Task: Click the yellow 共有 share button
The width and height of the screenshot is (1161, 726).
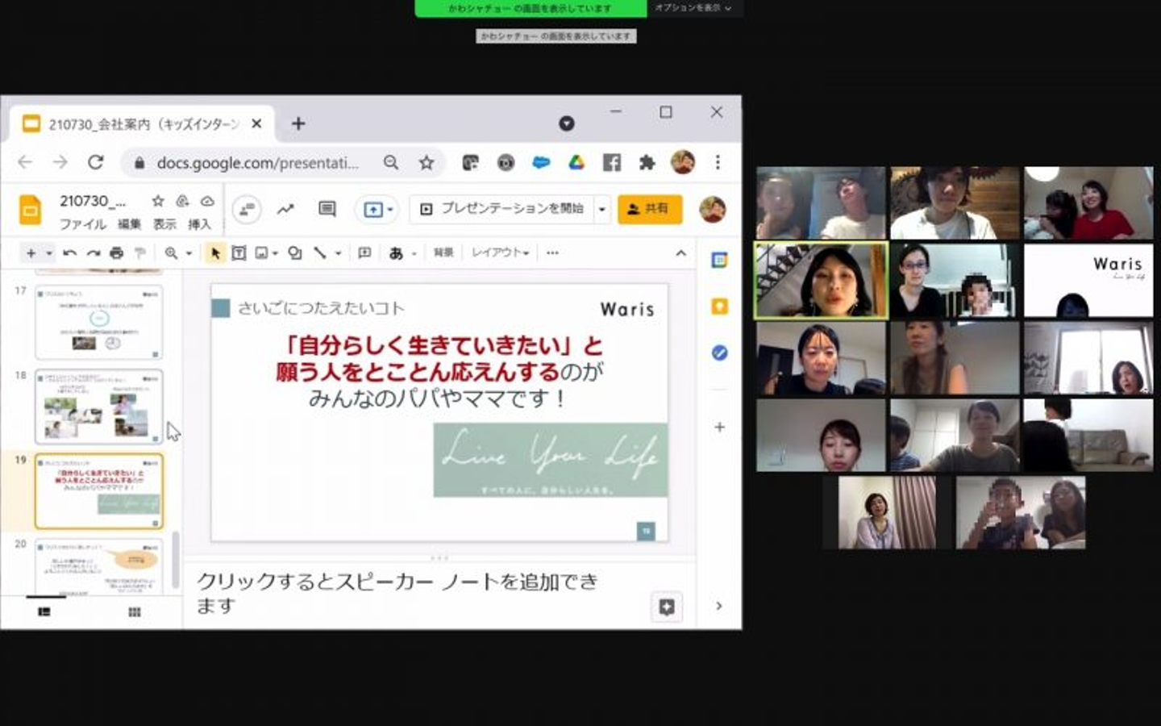Action: pos(650,209)
